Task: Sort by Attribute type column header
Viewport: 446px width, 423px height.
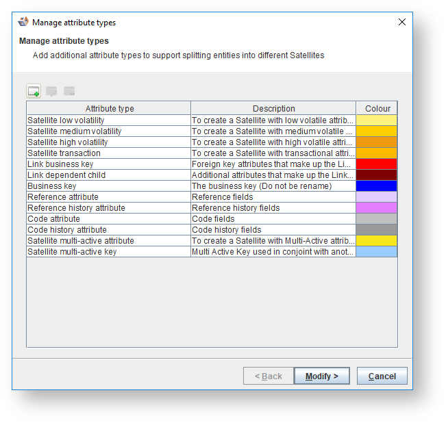Action: point(109,108)
